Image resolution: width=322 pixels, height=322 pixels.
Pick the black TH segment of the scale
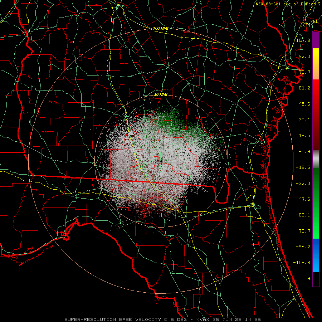pyautogui.click(x=316, y=279)
